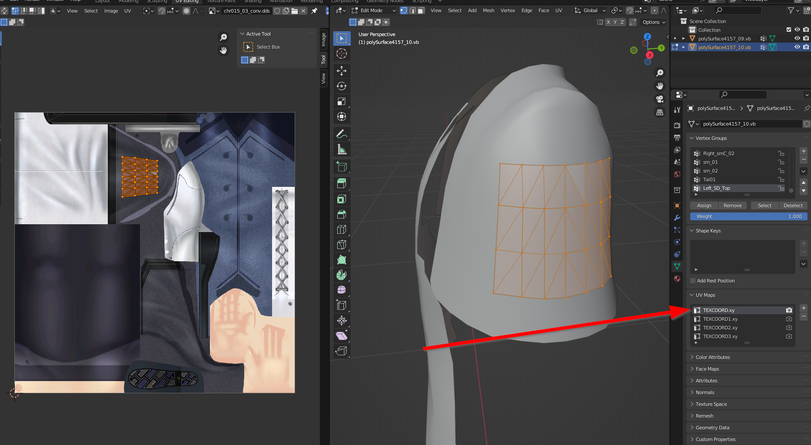Open the Modifiers wrench properties tab
The height and width of the screenshot is (445, 811).
[677, 218]
